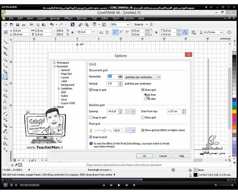Open the Tools menu
Viewport: 238px width, 194px height.
[116, 18]
